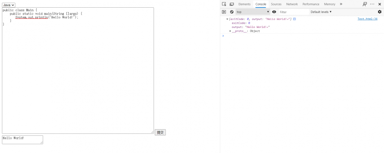Click the System.out.println code line

pos(47,17)
